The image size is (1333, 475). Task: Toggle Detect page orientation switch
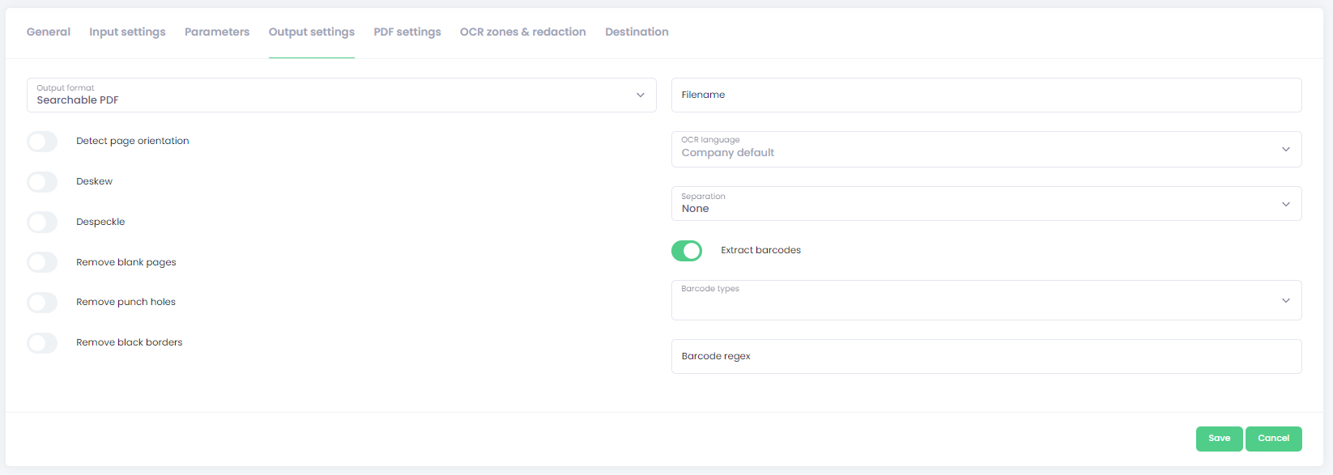42,142
